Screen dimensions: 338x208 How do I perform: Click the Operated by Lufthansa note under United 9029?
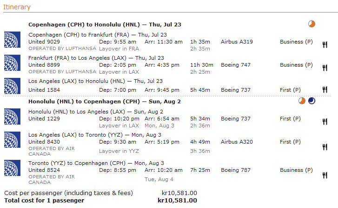click(x=62, y=48)
